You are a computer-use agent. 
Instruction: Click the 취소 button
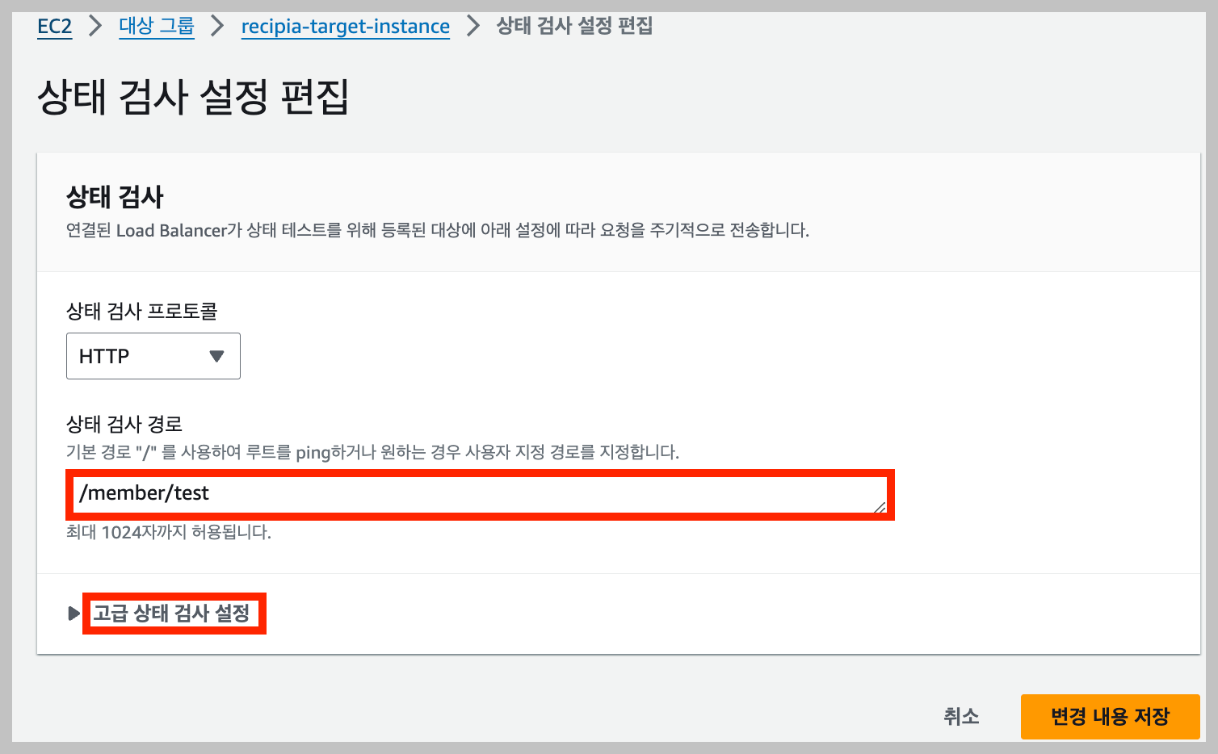(960, 716)
